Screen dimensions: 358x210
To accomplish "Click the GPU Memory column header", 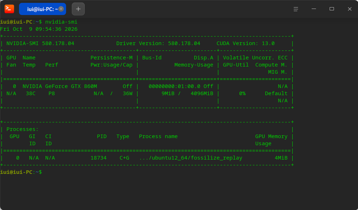I will pyautogui.click(x=271, y=137).
